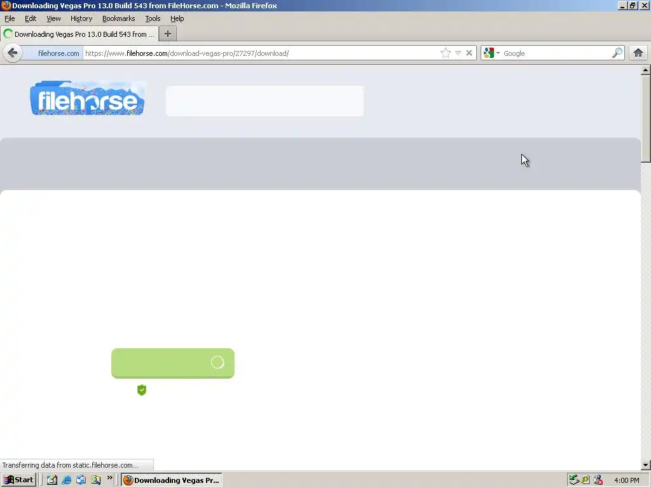Click the security shield tray icon

coord(586,480)
